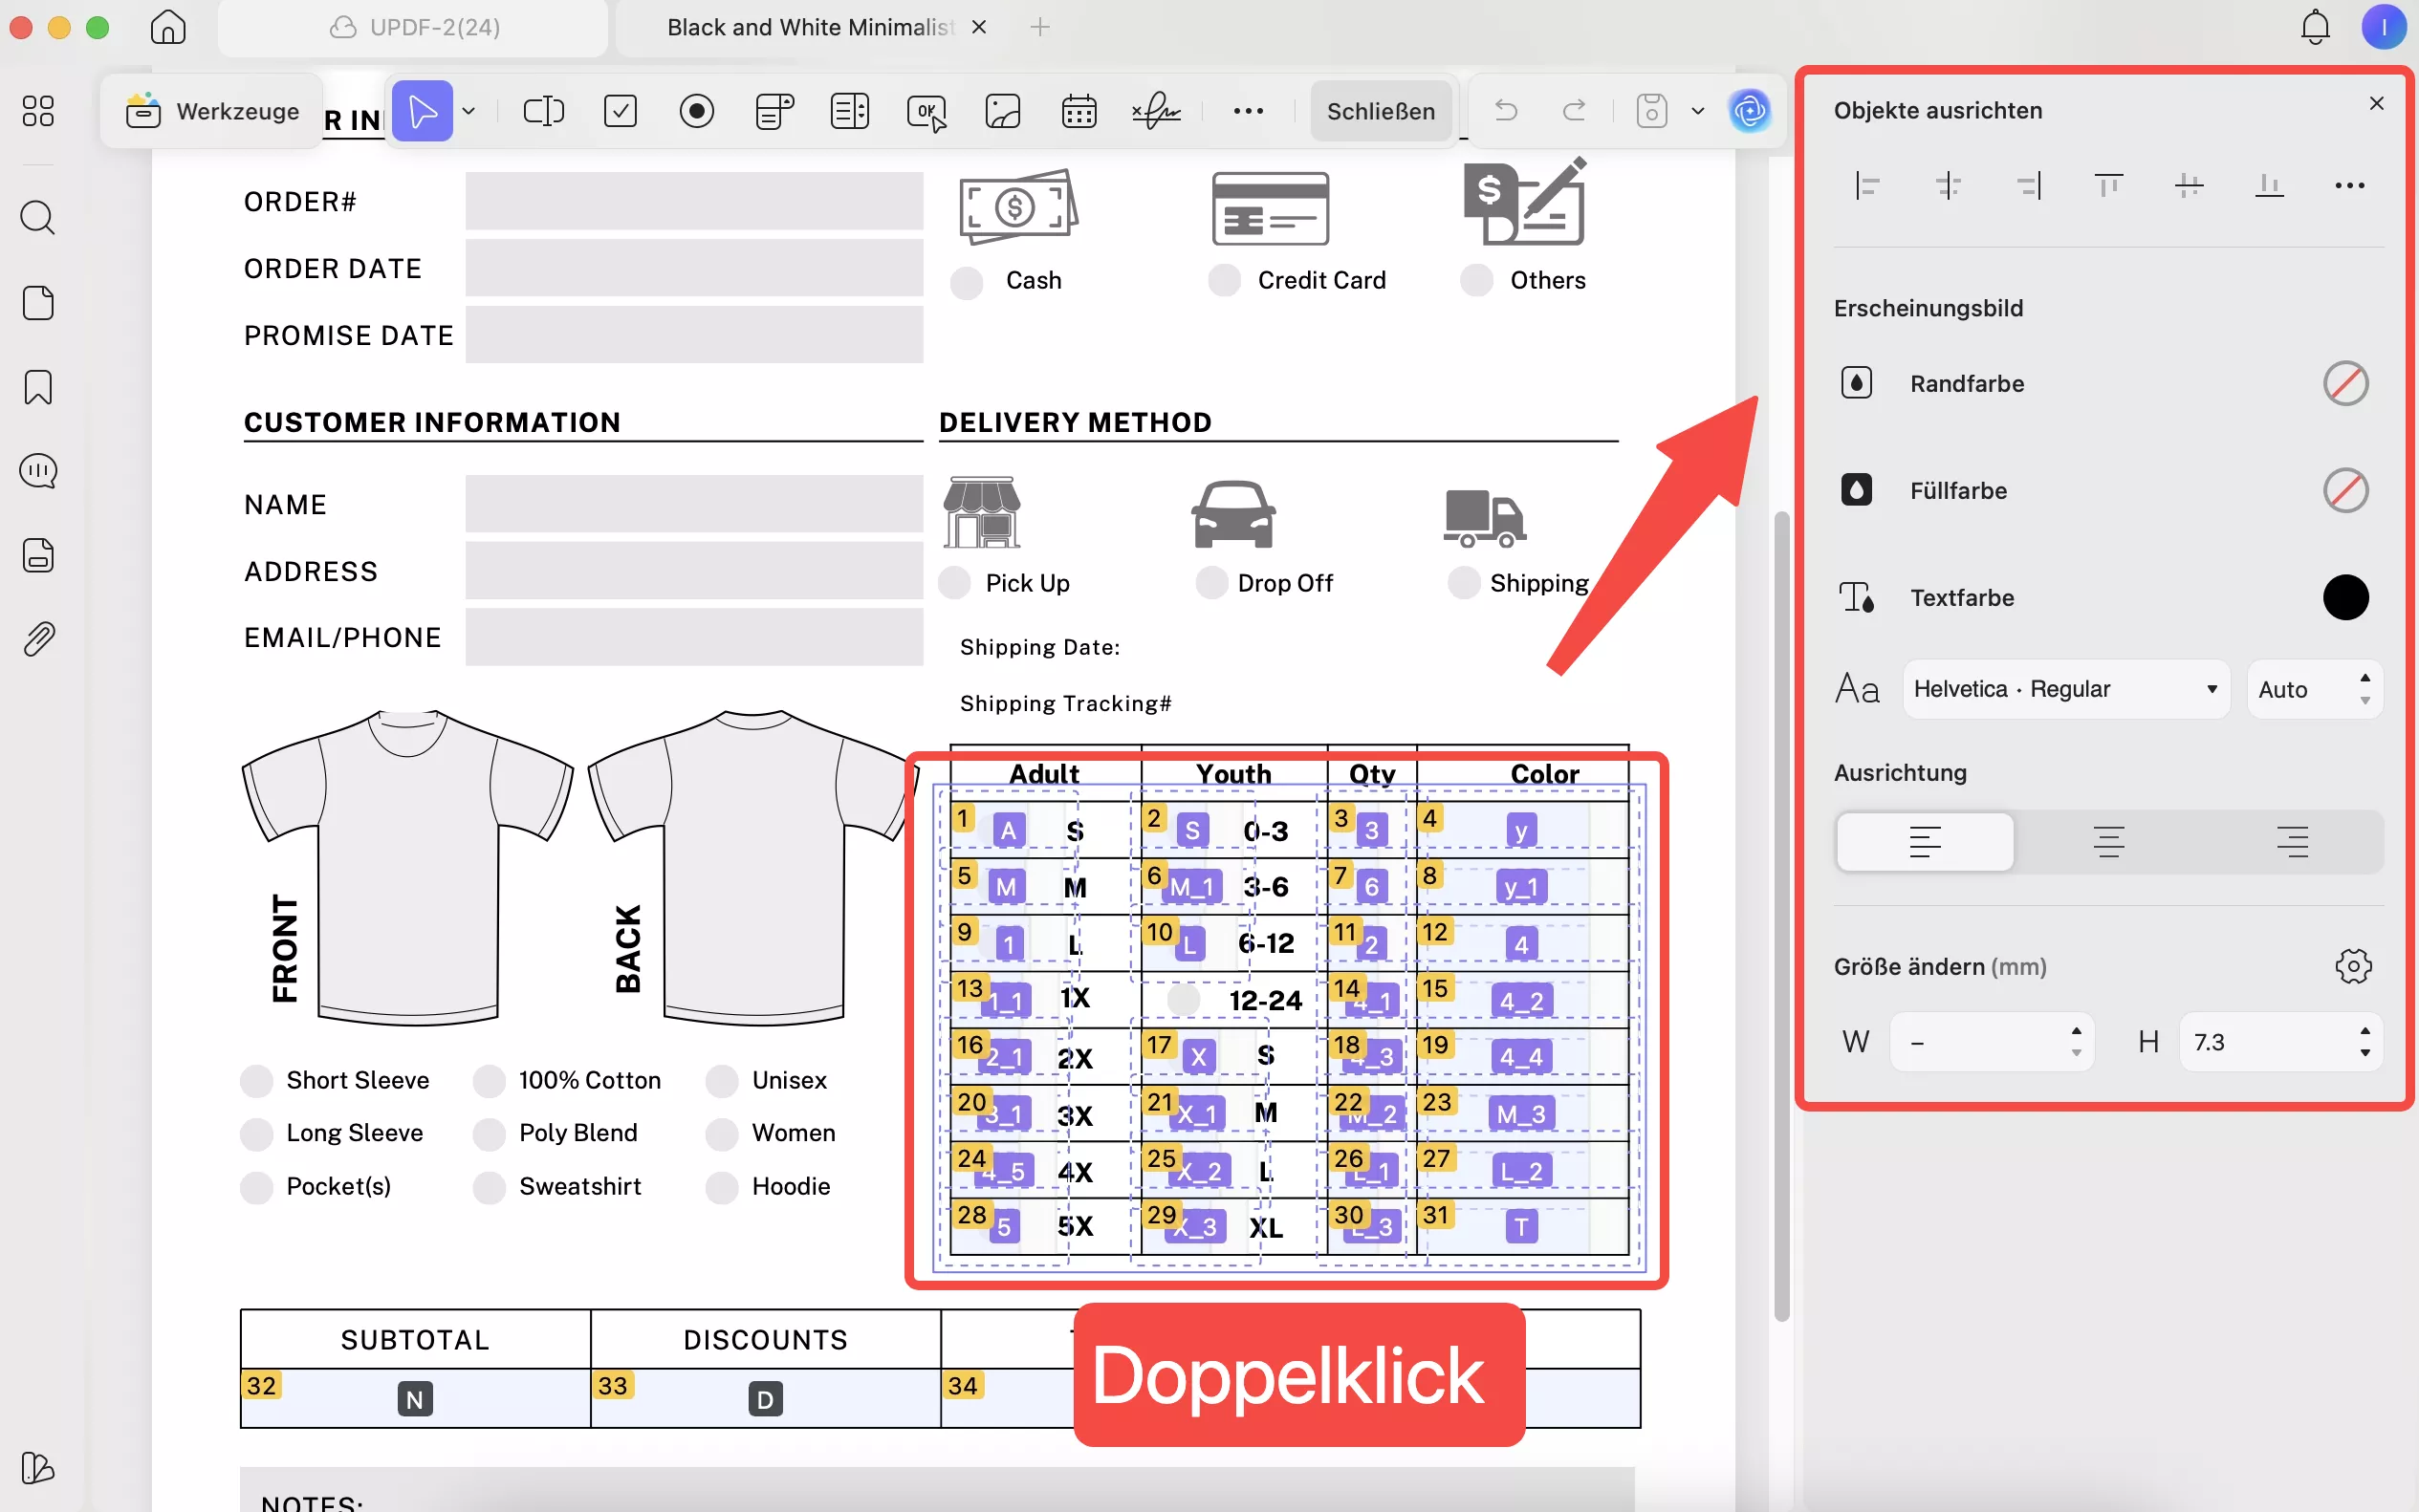
Task: Select the checkbox form field tool
Action: (x=621, y=111)
